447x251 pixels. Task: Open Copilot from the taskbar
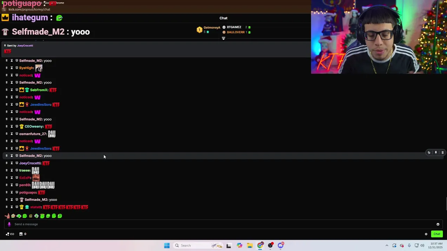tap(239, 245)
